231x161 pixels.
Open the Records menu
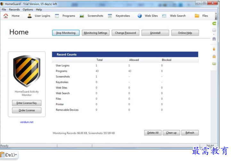pos(14,10)
